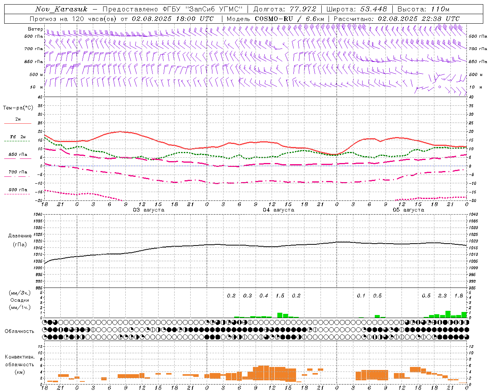Click the '(км)' unit label
This screenshot has width=489, height=391.
click(19, 372)
